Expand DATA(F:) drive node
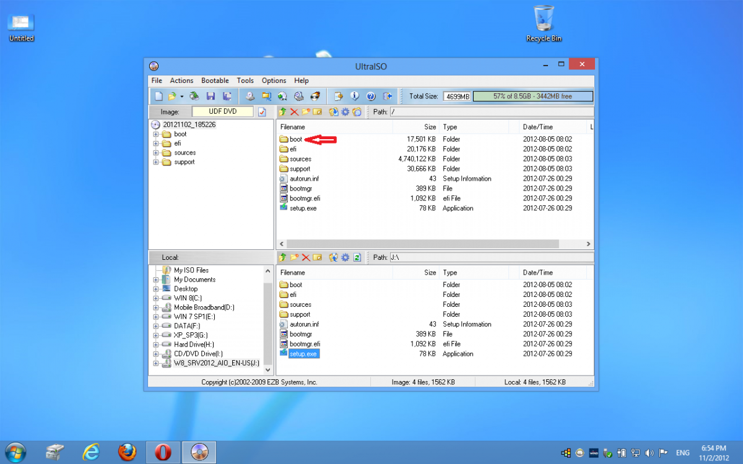This screenshot has height=464, width=743. 156,326
